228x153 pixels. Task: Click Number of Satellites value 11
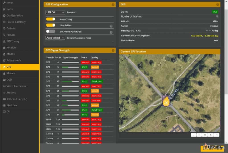click(x=217, y=16)
